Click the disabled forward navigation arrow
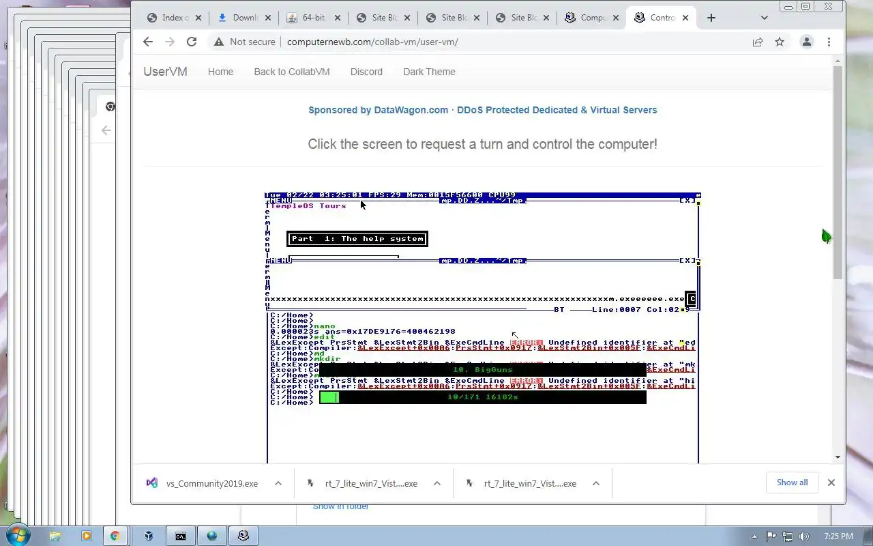Screen dimensions: 873x546 (170, 42)
